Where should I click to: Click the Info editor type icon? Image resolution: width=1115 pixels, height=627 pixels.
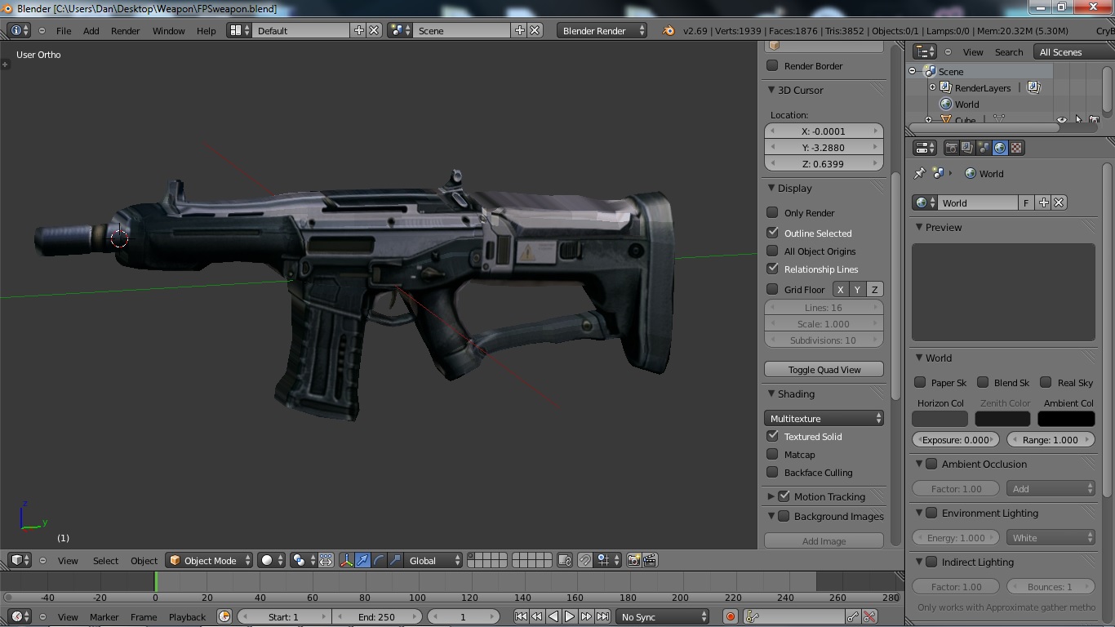click(20, 30)
